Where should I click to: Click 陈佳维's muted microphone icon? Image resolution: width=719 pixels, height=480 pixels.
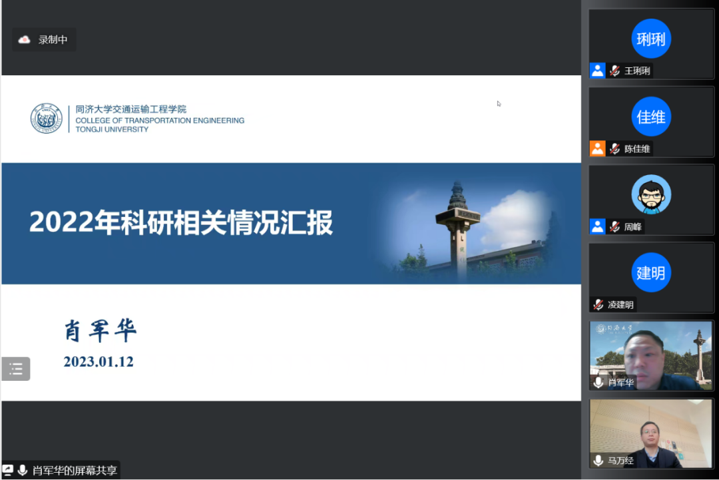point(614,148)
